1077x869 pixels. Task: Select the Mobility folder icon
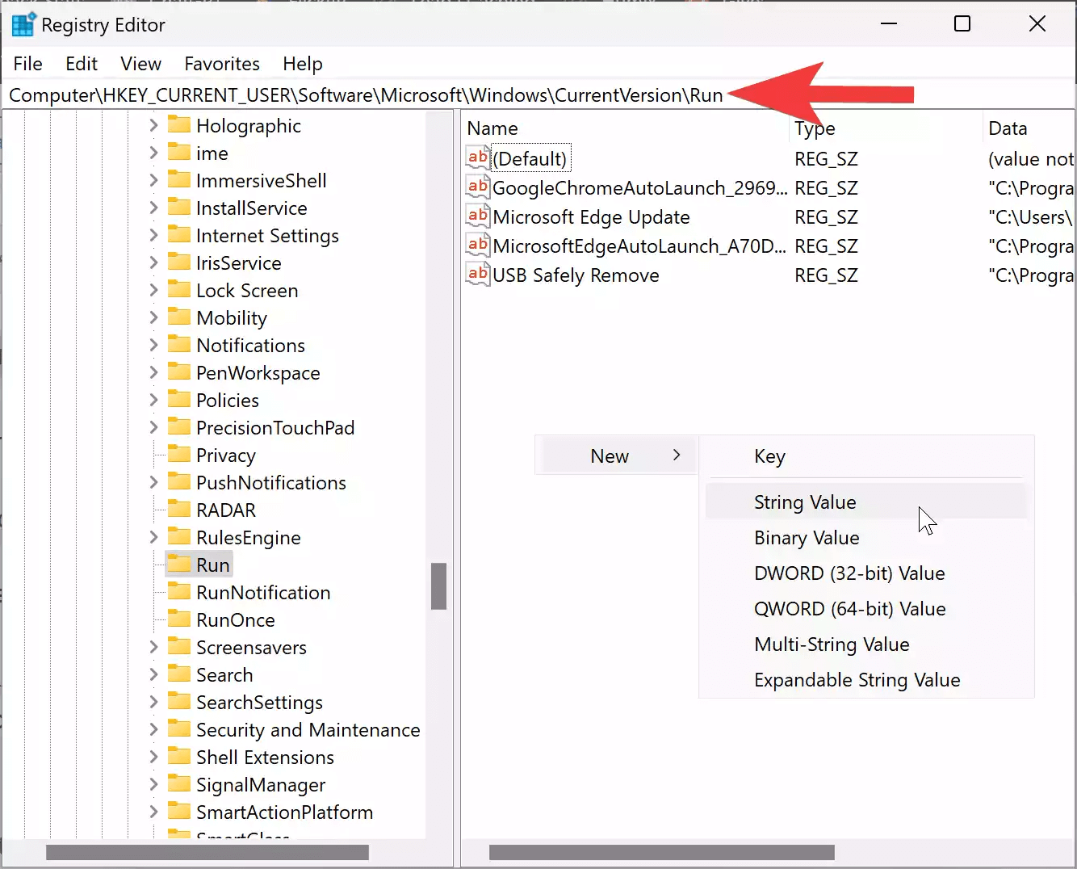(178, 317)
